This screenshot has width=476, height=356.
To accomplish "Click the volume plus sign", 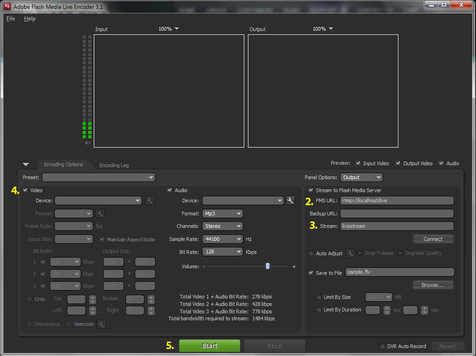I will point(294,266).
